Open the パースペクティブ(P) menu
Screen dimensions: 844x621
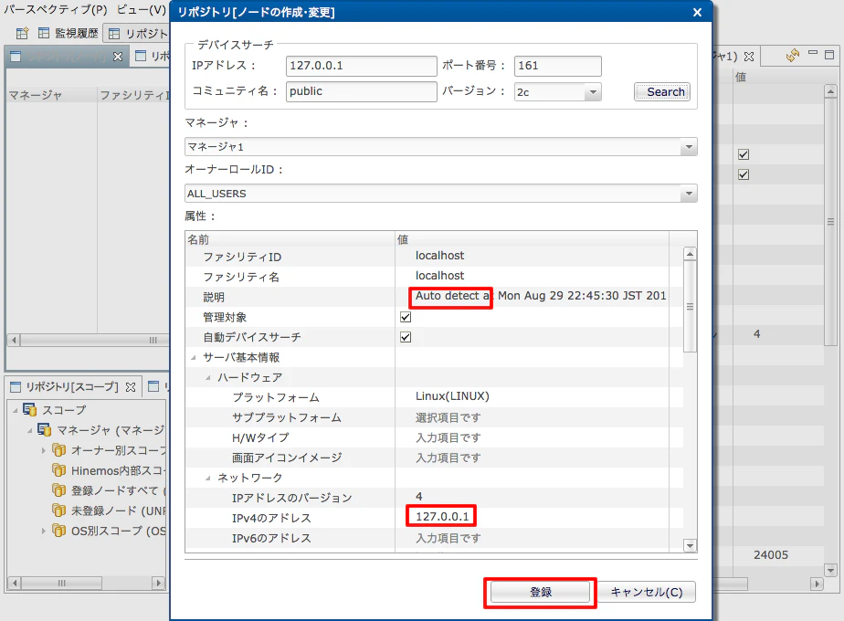tap(56, 10)
